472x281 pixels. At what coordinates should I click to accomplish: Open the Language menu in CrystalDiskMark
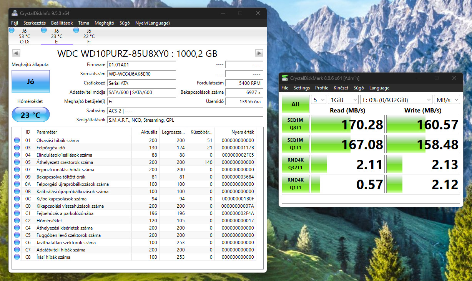[x=379, y=88]
